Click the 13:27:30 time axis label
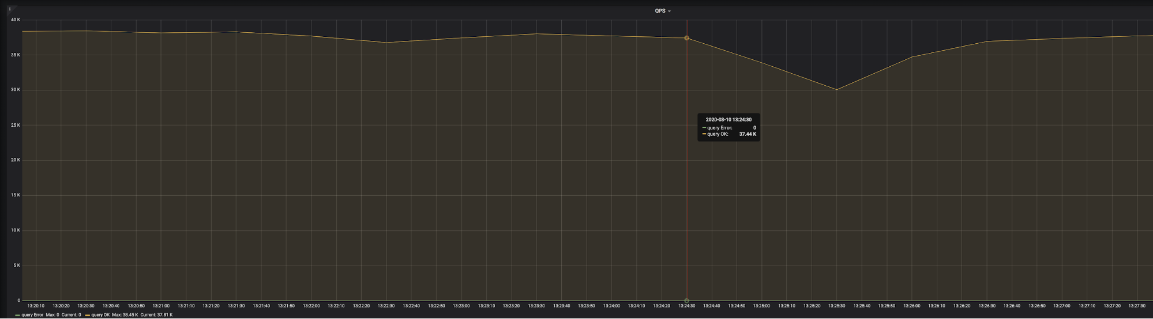The width and height of the screenshot is (1153, 319). tap(1136, 306)
